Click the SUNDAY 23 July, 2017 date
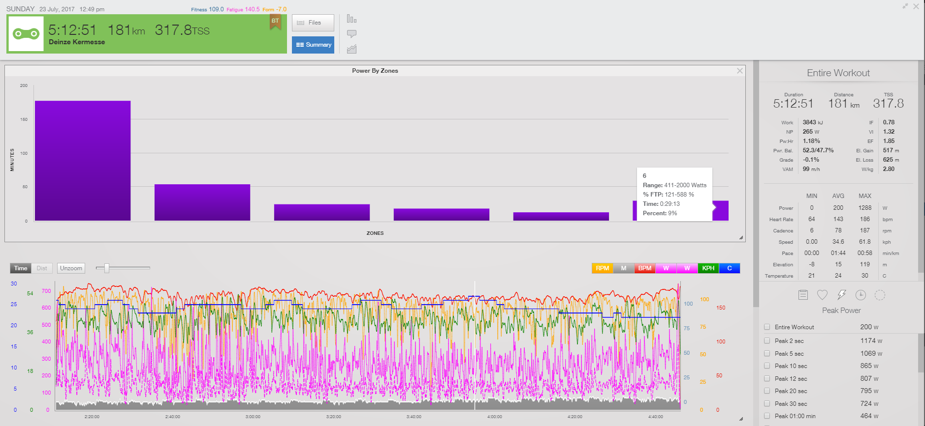The width and height of the screenshot is (925, 426). [x=47, y=9]
